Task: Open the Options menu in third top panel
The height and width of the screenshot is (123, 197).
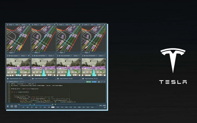Action: (x=75, y=25)
